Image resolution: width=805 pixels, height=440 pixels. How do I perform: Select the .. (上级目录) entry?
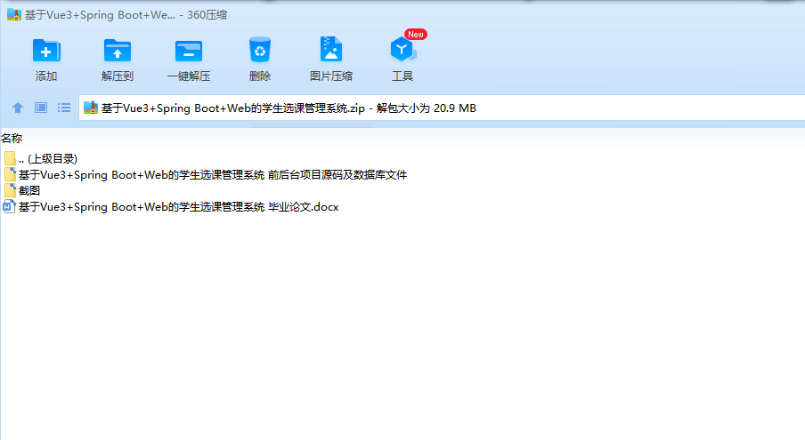point(48,159)
